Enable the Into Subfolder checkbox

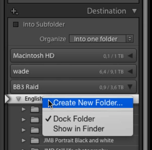(16, 25)
